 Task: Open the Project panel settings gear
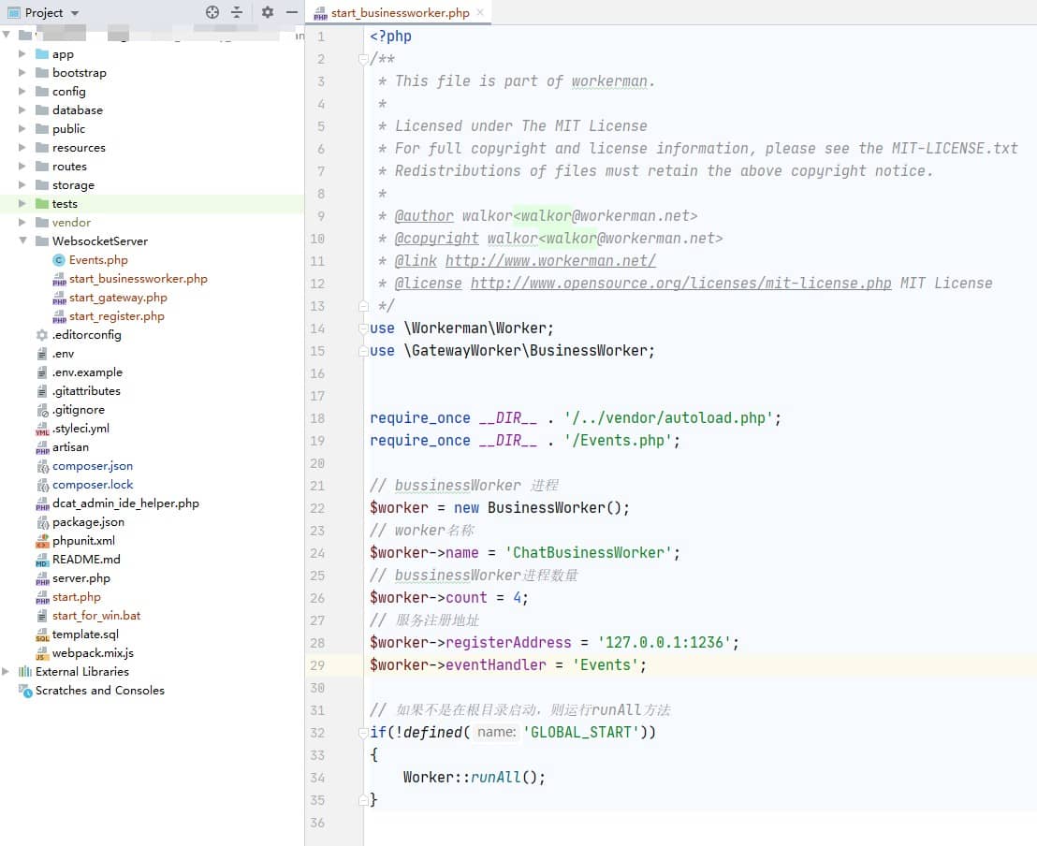[267, 13]
